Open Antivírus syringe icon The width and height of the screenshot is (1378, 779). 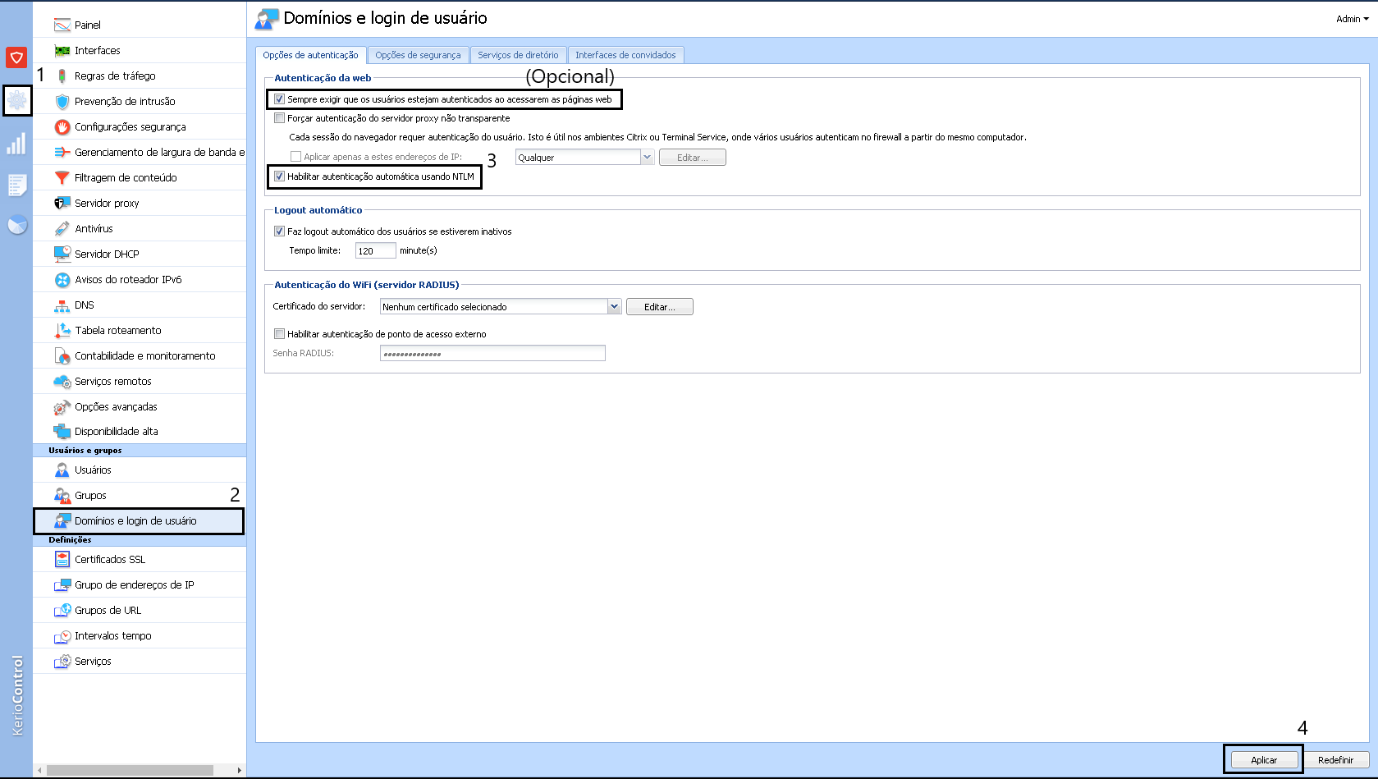click(62, 228)
